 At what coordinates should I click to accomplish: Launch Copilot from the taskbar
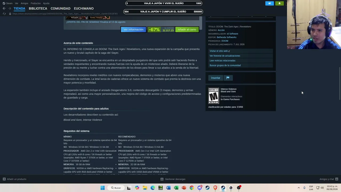pyautogui.click(x=137, y=188)
